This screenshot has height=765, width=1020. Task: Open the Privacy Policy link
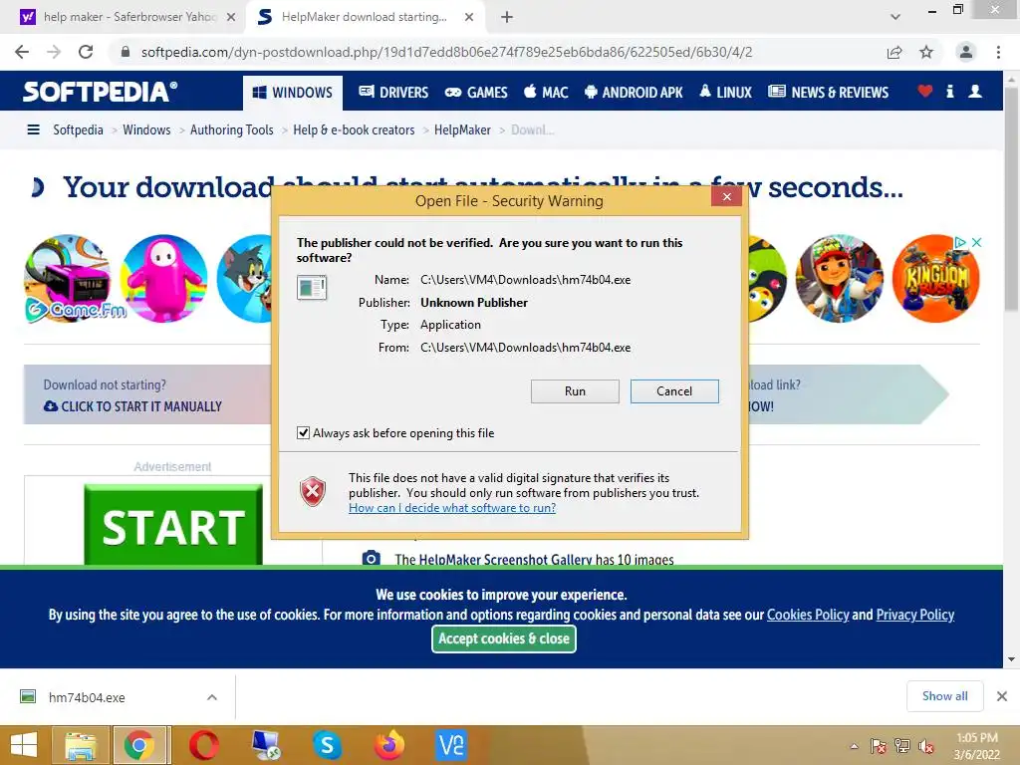915,615
